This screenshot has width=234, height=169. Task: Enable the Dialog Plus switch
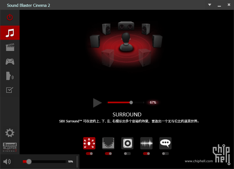point(165,153)
